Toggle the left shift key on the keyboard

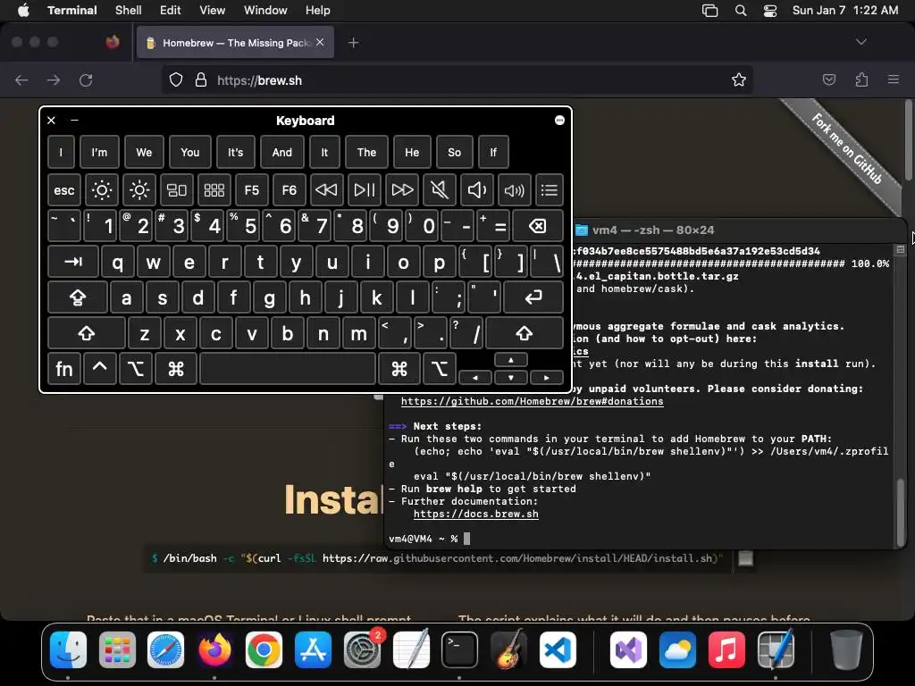coord(87,334)
